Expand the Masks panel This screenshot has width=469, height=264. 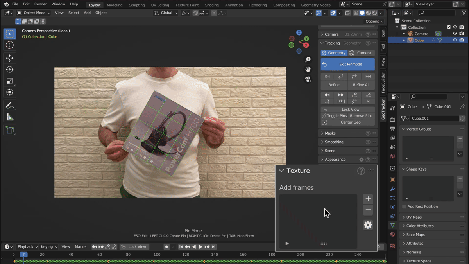[330, 133]
